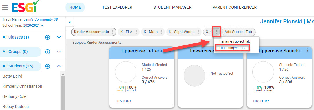Collapse the left sidebar panel arrow

pos(70,22)
